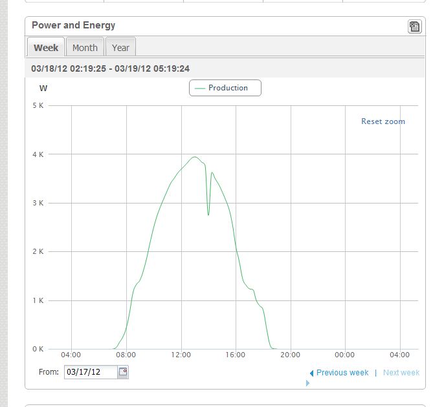
Task: Click the From: label
Action: pyautogui.click(x=49, y=372)
